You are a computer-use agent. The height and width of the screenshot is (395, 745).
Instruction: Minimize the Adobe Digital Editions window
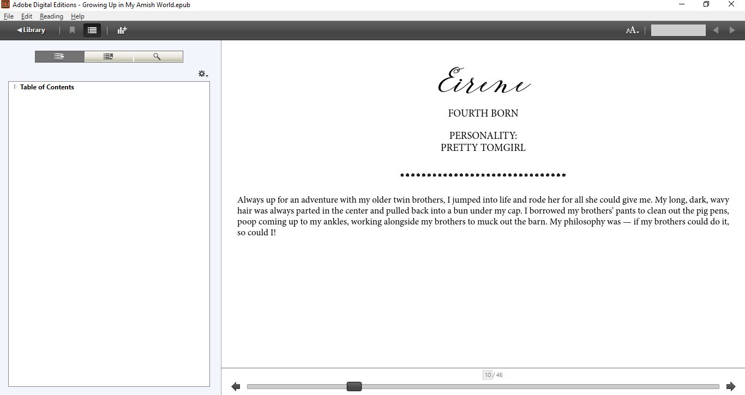[682, 4]
